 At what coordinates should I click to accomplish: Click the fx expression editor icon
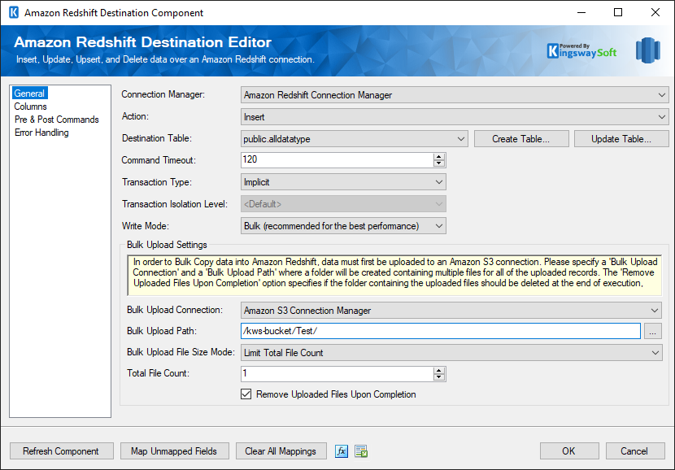[x=342, y=451]
